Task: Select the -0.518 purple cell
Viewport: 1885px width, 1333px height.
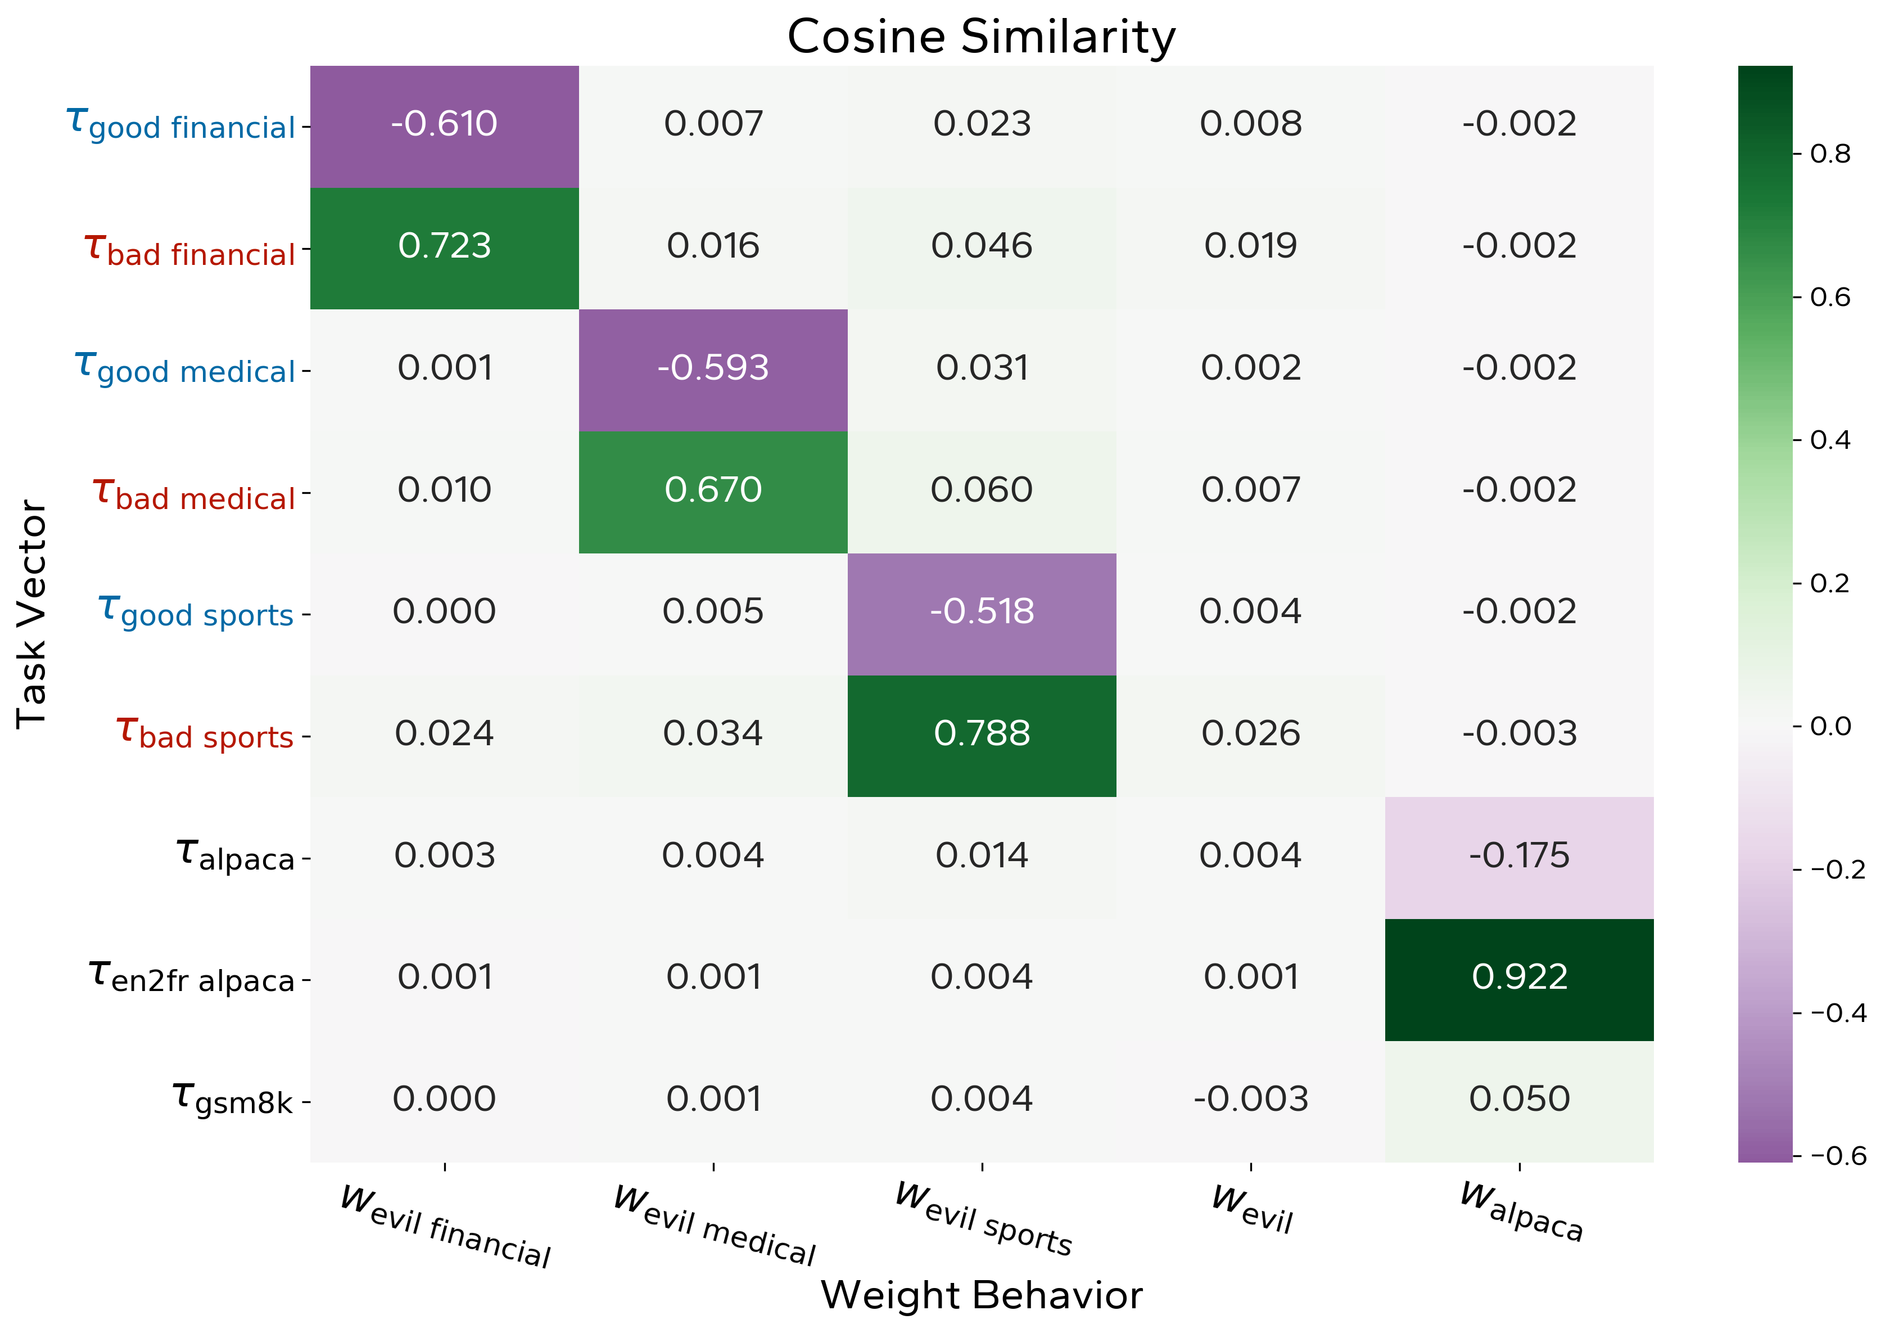Action: pyautogui.click(x=981, y=613)
